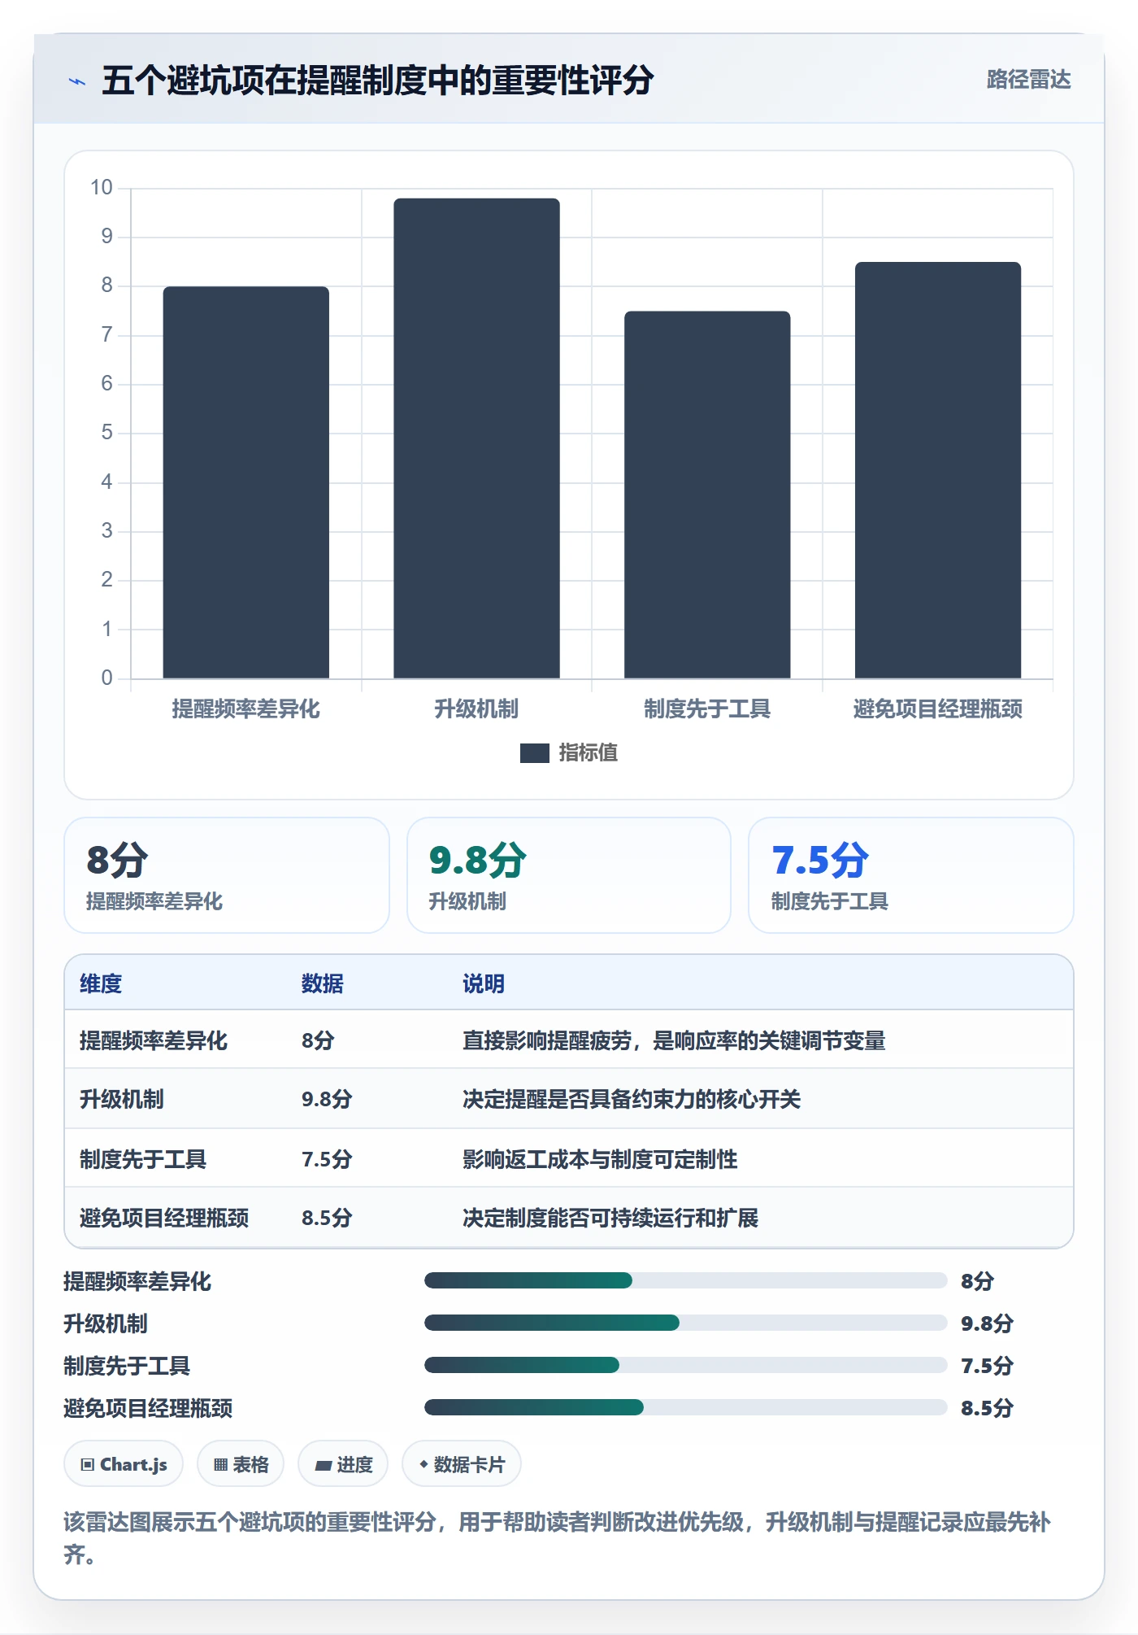The height and width of the screenshot is (1635, 1138).
Task: Click the lightning icon beside the title
Action: [77, 81]
